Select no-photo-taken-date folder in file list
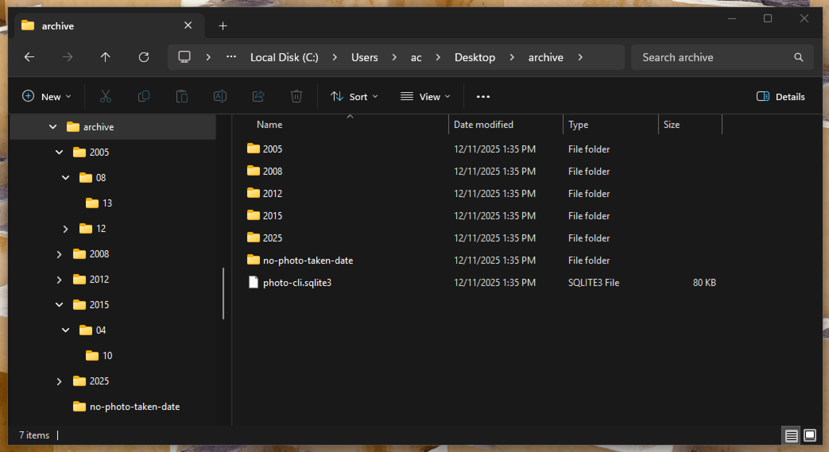Image resolution: width=829 pixels, height=452 pixels. click(300, 260)
